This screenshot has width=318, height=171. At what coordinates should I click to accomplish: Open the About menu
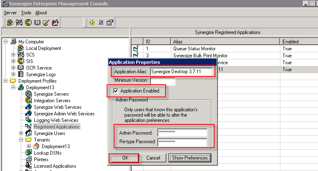(41, 13)
